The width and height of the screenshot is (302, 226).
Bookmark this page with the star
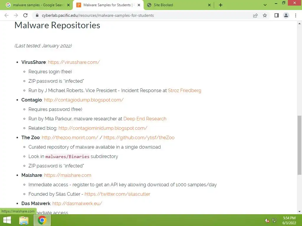click(265, 15)
